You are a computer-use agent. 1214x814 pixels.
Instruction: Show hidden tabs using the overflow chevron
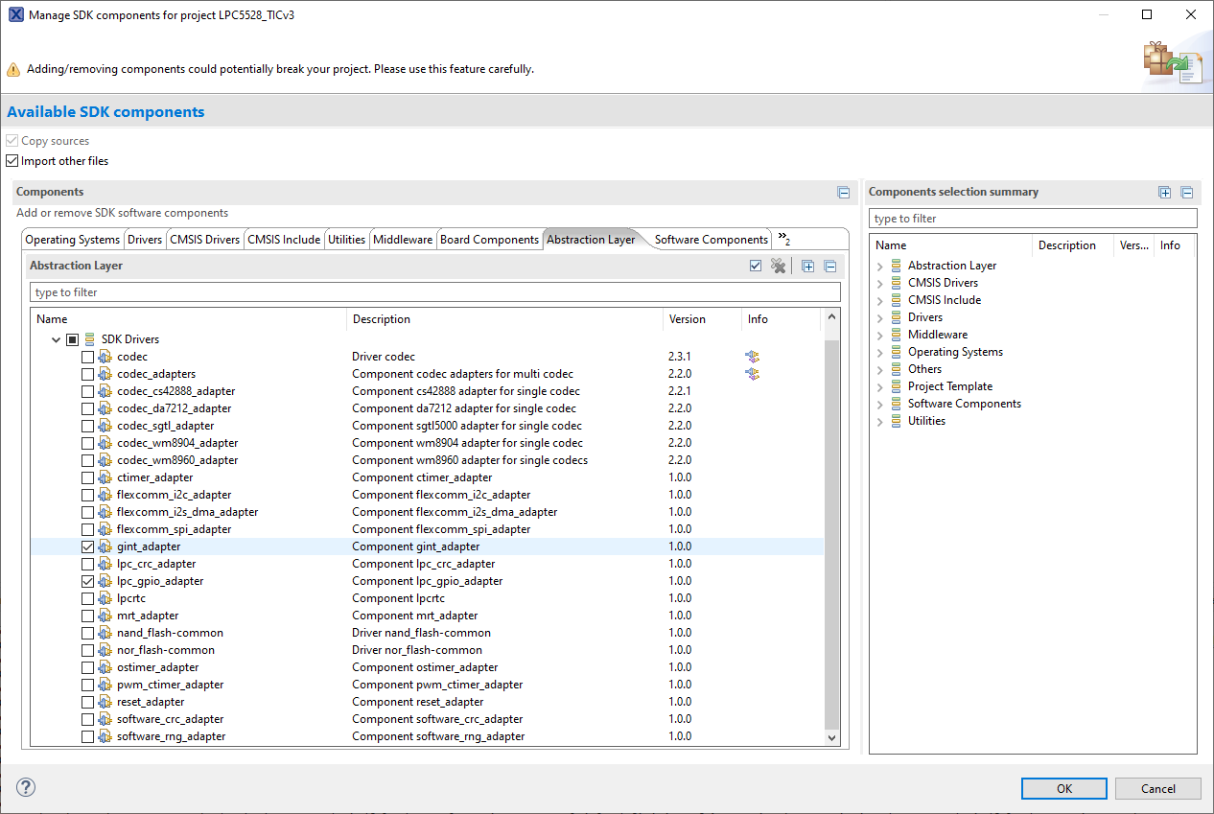click(783, 239)
